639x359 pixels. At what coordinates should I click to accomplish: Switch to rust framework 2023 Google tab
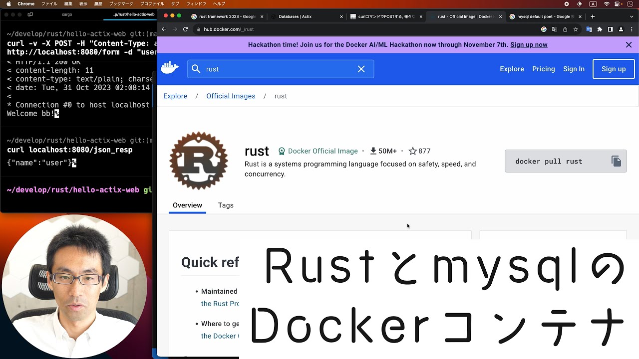[x=227, y=16]
